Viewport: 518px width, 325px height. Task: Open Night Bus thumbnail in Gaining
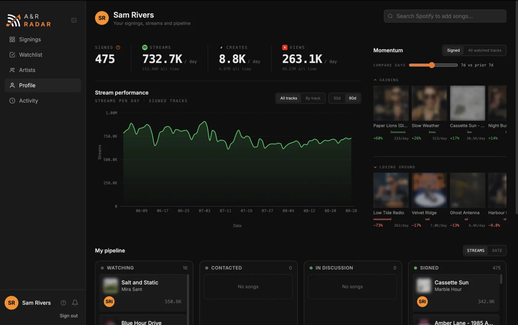497,103
